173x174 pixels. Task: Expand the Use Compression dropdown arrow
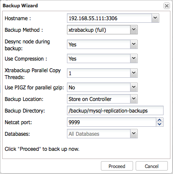(134, 58)
